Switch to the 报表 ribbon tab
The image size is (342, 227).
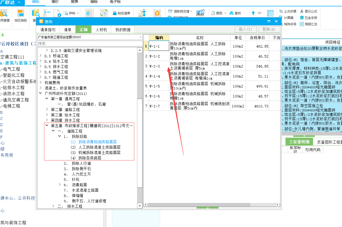(75, 2)
